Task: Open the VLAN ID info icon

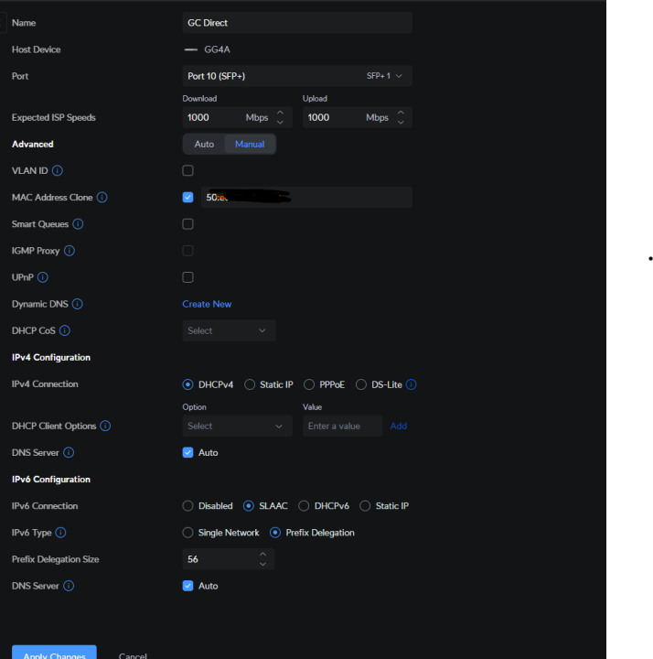Action: click(x=58, y=170)
